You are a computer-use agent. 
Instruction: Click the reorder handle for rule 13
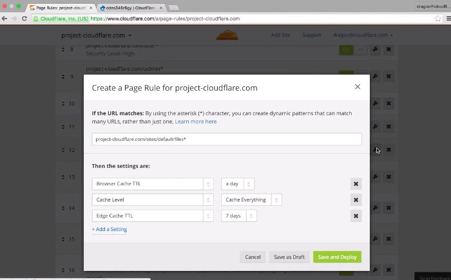[x=63, y=177]
